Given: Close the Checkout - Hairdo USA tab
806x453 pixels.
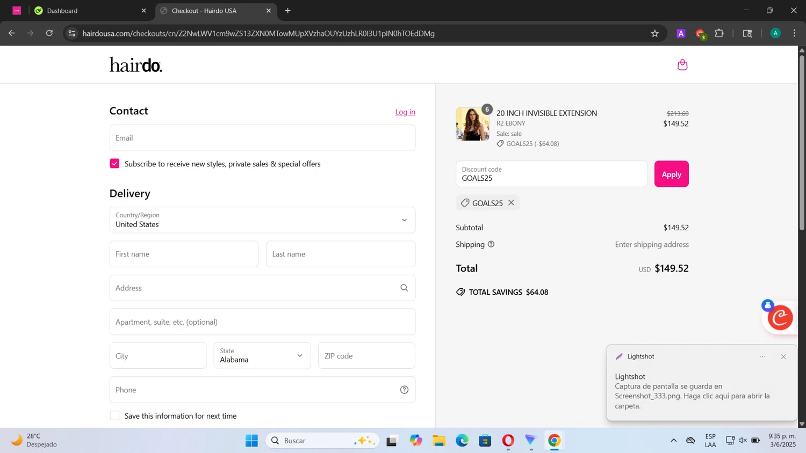Looking at the screenshot, I should click(x=269, y=11).
